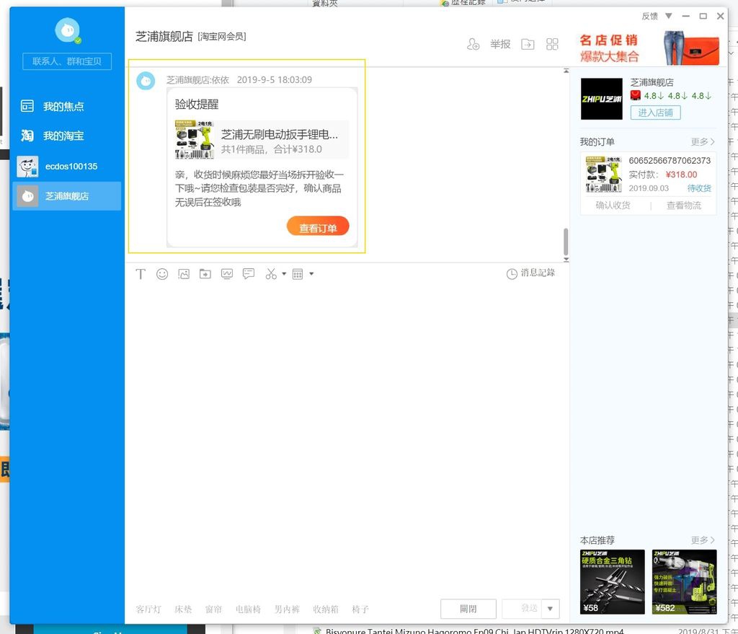Click the send image icon

click(x=184, y=274)
